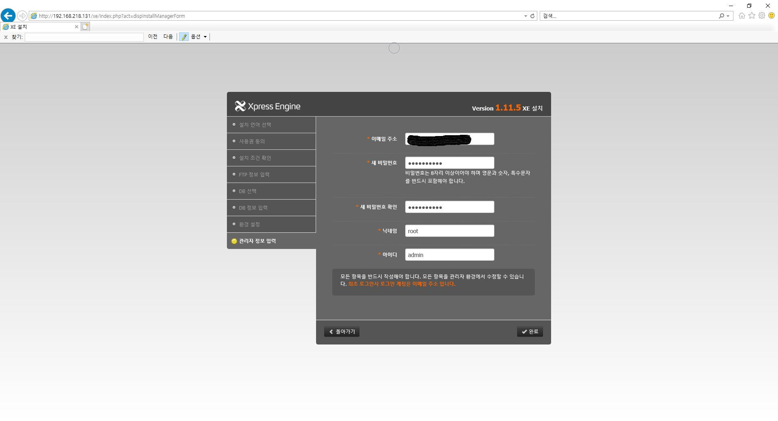Click the search magnifier icon
This screenshot has height=421, width=778.
(721, 16)
